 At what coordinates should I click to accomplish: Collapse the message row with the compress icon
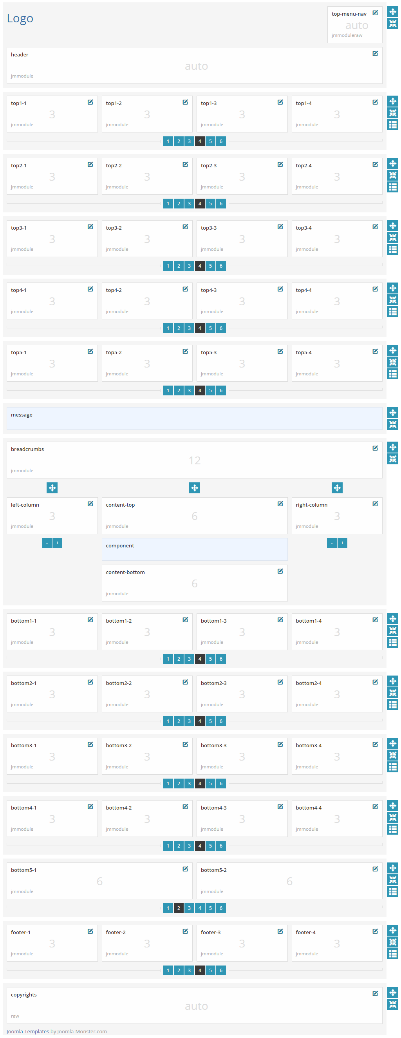pyautogui.click(x=392, y=424)
